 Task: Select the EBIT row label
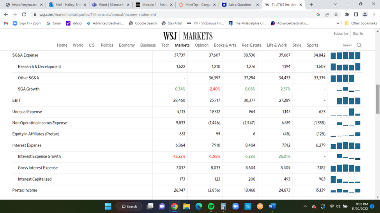[16, 100]
